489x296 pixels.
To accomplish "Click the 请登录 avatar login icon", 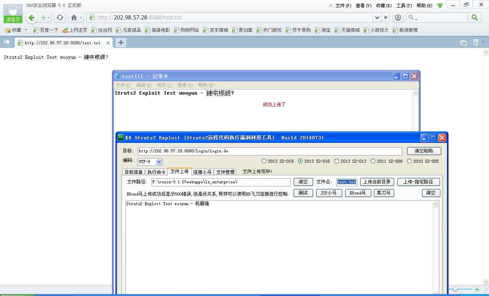I will point(13,14).
